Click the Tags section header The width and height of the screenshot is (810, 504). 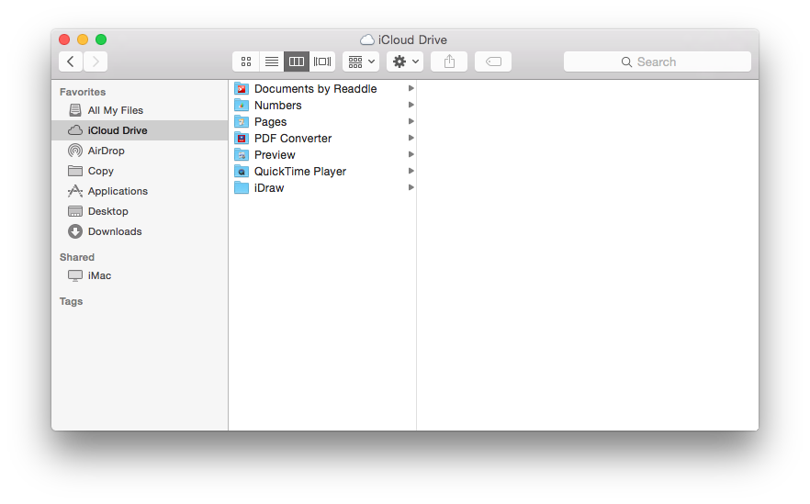72,301
